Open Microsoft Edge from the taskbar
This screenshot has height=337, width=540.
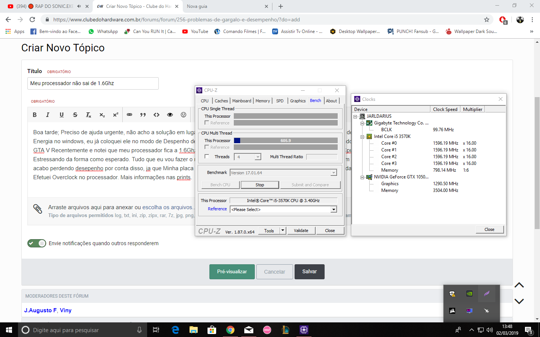click(x=175, y=330)
